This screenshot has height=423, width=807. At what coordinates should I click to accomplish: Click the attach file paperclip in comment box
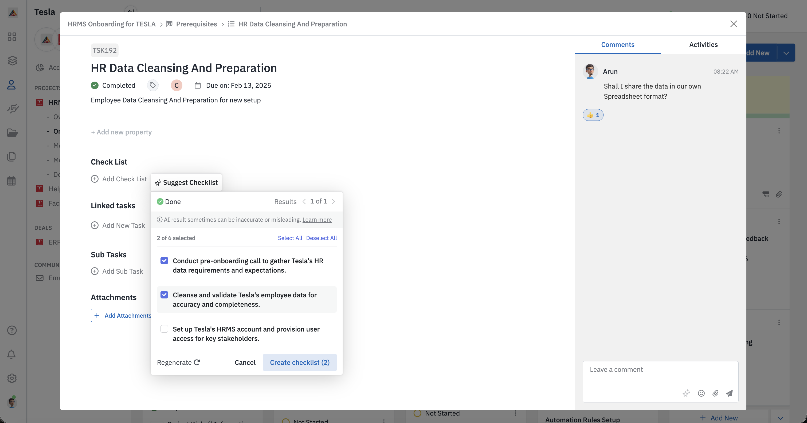click(x=715, y=393)
